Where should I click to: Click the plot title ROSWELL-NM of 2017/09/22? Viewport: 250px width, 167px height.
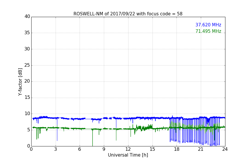click(x=128, y=14)
